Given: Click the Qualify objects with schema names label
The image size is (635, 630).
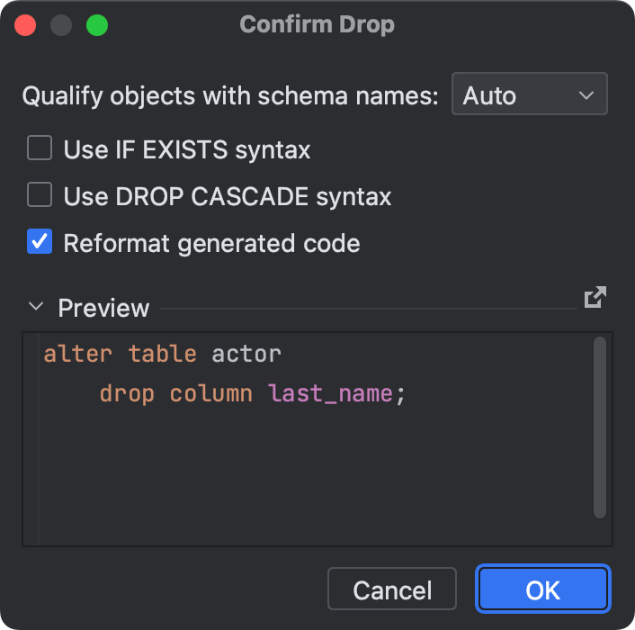Looking at the screenshot, I should pyautogui.click(x=230, y=95).
